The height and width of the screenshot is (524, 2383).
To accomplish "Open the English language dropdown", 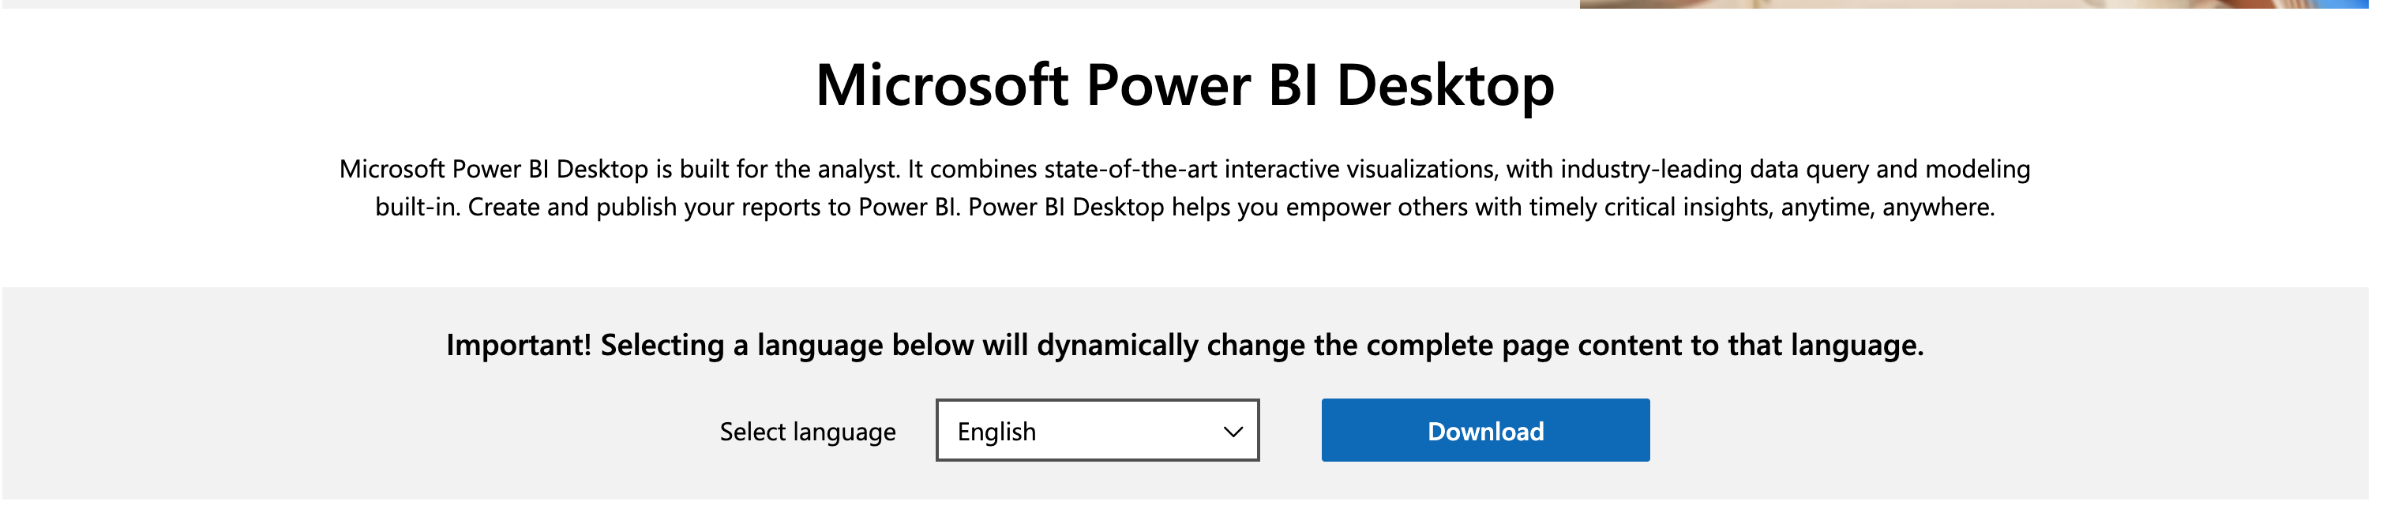I will (x=1097, y=430).
